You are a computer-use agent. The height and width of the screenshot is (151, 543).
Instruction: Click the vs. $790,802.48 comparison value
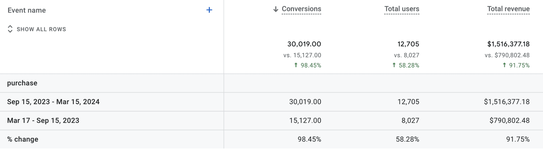coord(507,55)
